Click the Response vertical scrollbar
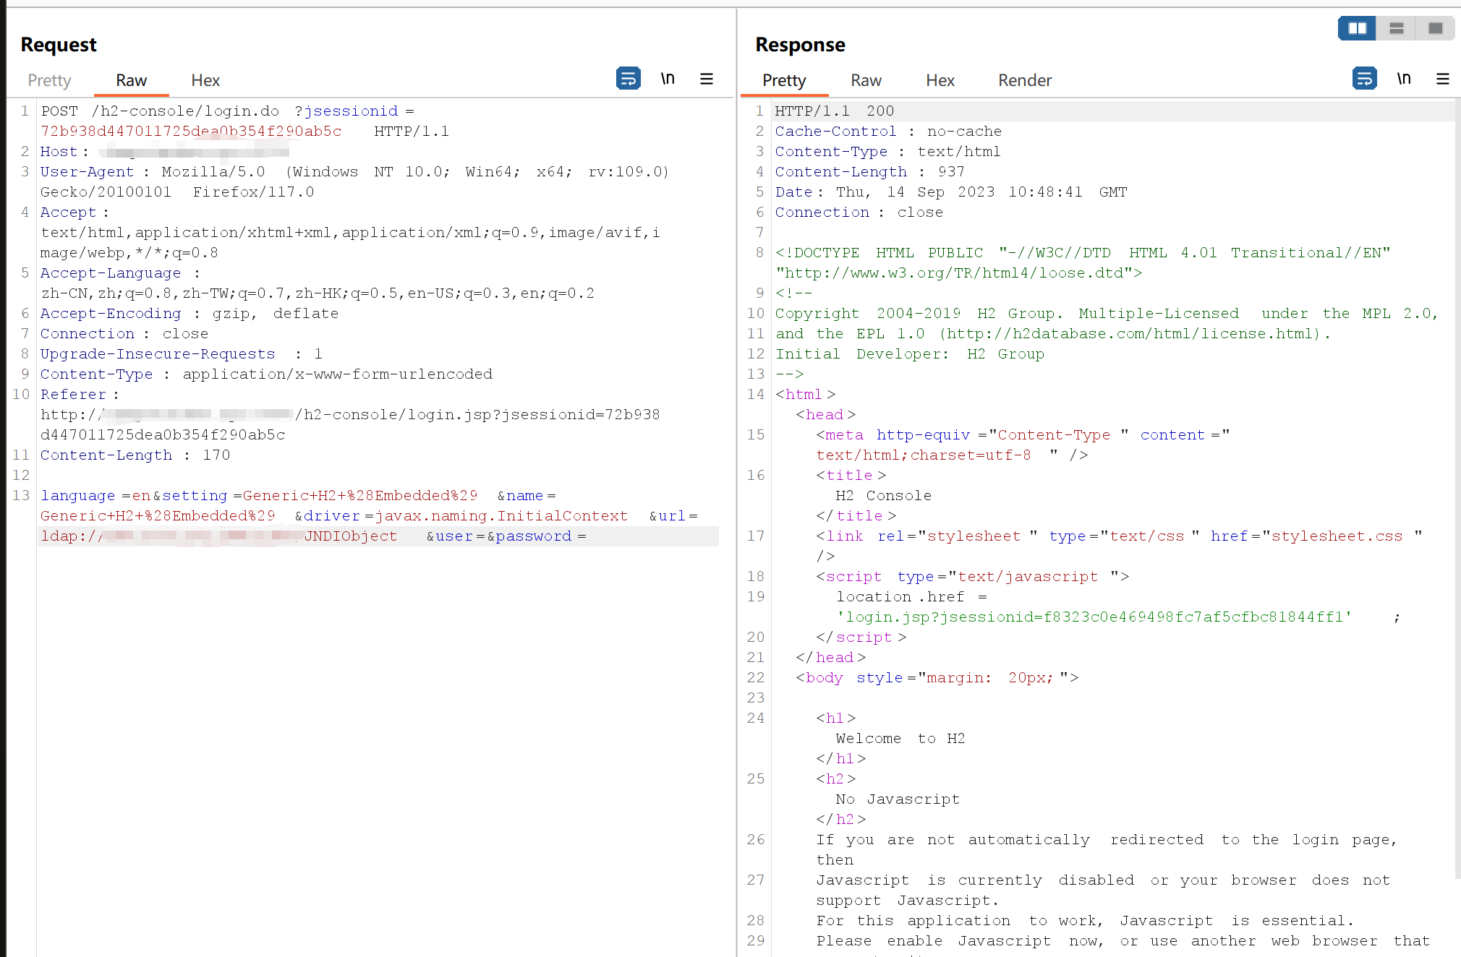Screen dimensions: 1461x957 [x=1457, y=488]
